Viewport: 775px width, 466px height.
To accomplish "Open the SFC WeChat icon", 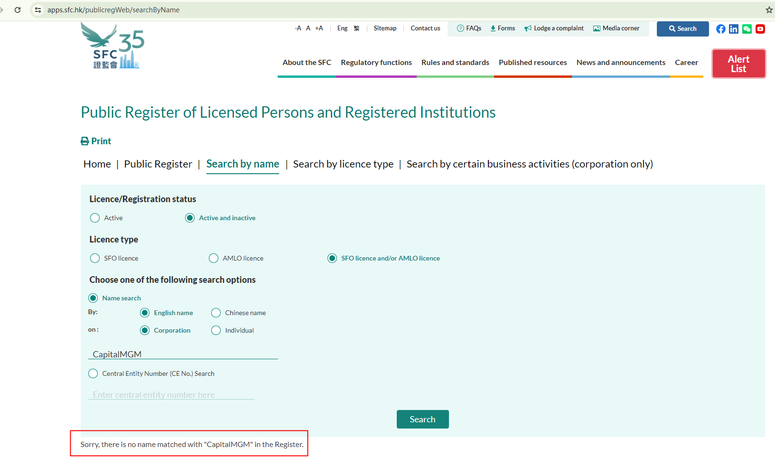I will pyautogui.click(x=747, y=29).
